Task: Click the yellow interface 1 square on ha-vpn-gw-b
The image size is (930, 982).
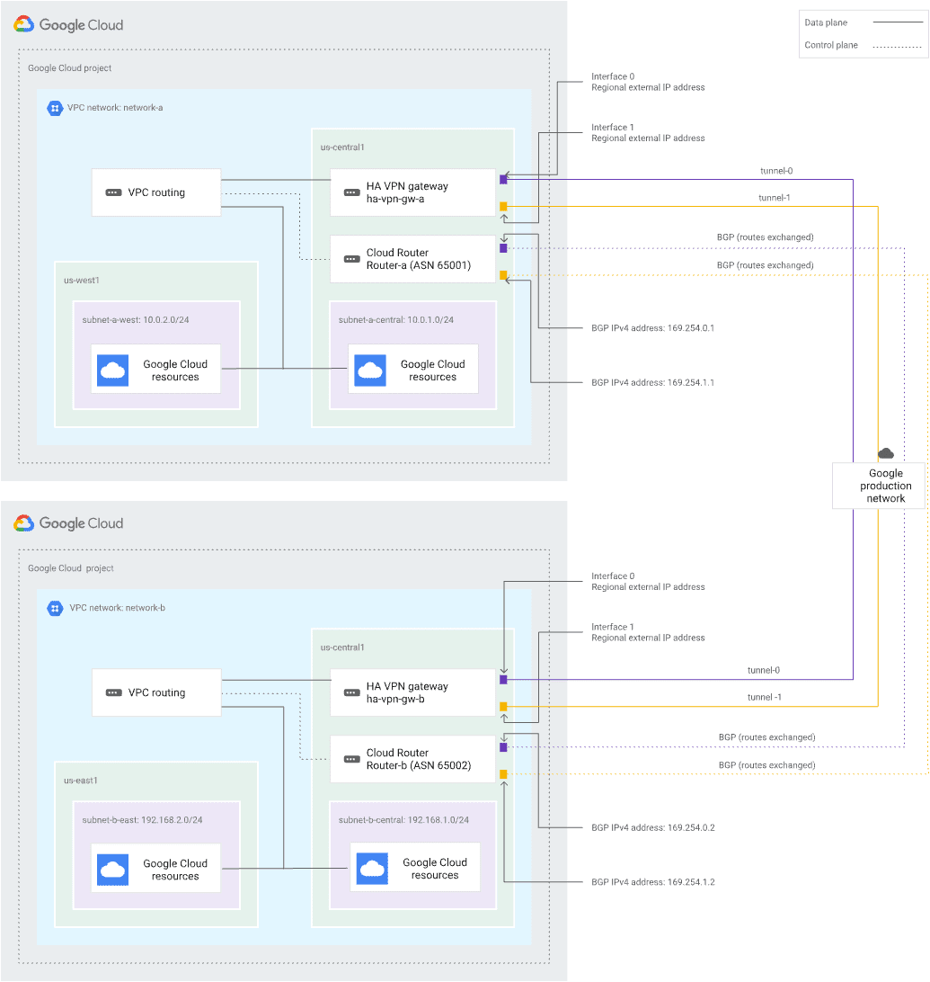Action: pyautogui.click(x=503, y=707)
